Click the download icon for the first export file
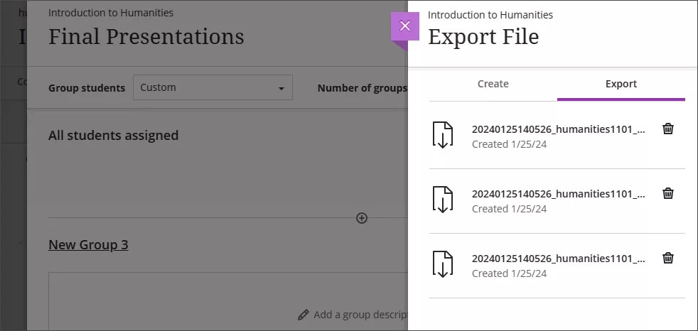The image size is (698, 331). point(443,135)
